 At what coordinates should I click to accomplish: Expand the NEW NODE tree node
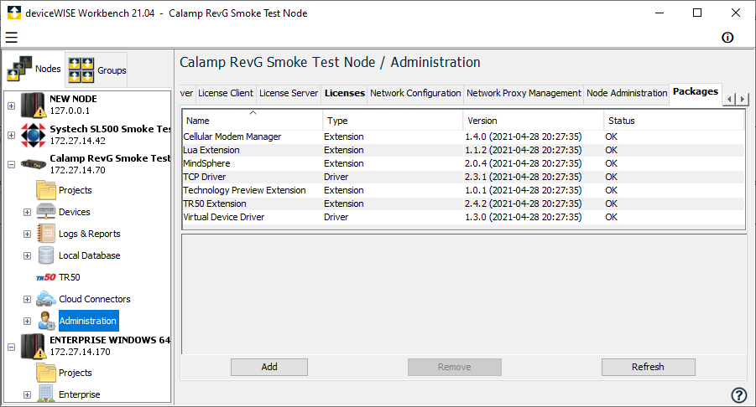coord(12,106)
